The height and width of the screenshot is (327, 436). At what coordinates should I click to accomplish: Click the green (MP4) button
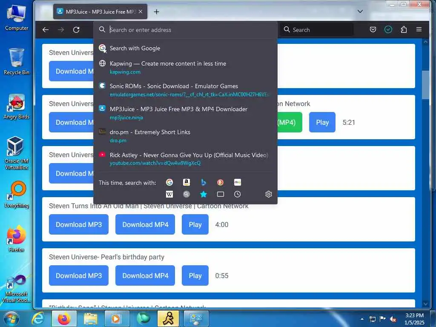[x=289, y=122]
